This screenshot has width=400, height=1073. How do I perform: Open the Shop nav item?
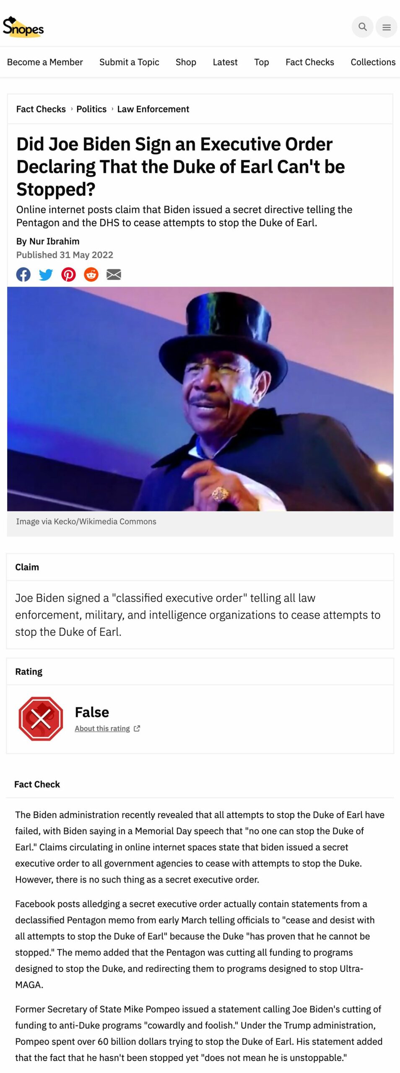[x=186, y=62]
